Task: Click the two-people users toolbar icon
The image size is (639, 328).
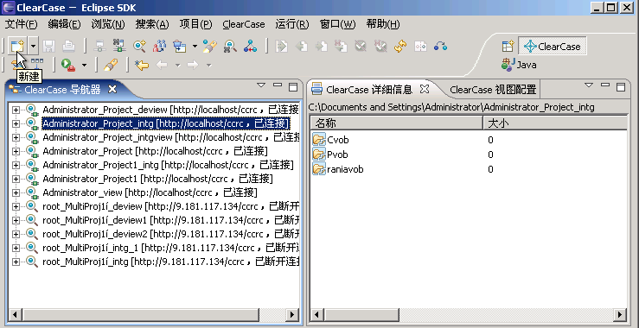Action: [160, 46]
